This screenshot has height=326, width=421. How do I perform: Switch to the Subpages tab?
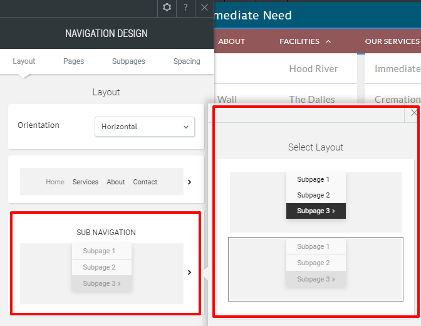128,61
